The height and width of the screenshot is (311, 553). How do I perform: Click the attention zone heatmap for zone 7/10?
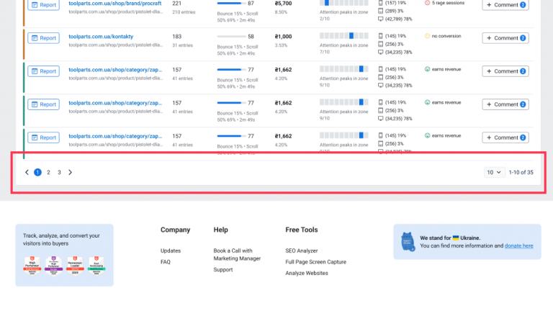click(x=344, y=36)
